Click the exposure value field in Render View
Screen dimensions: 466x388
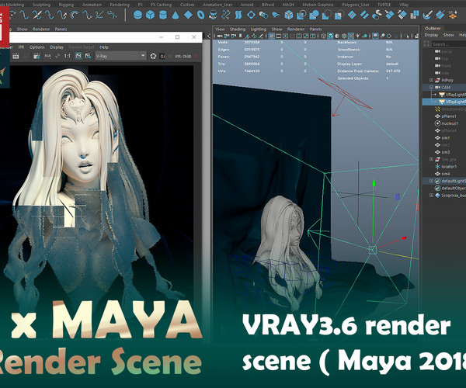click(163, 56)
